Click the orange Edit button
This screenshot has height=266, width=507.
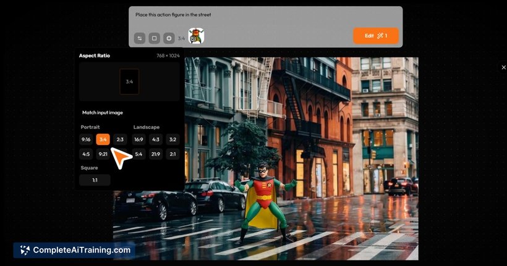pyautogui.click(x=376, y=36)
